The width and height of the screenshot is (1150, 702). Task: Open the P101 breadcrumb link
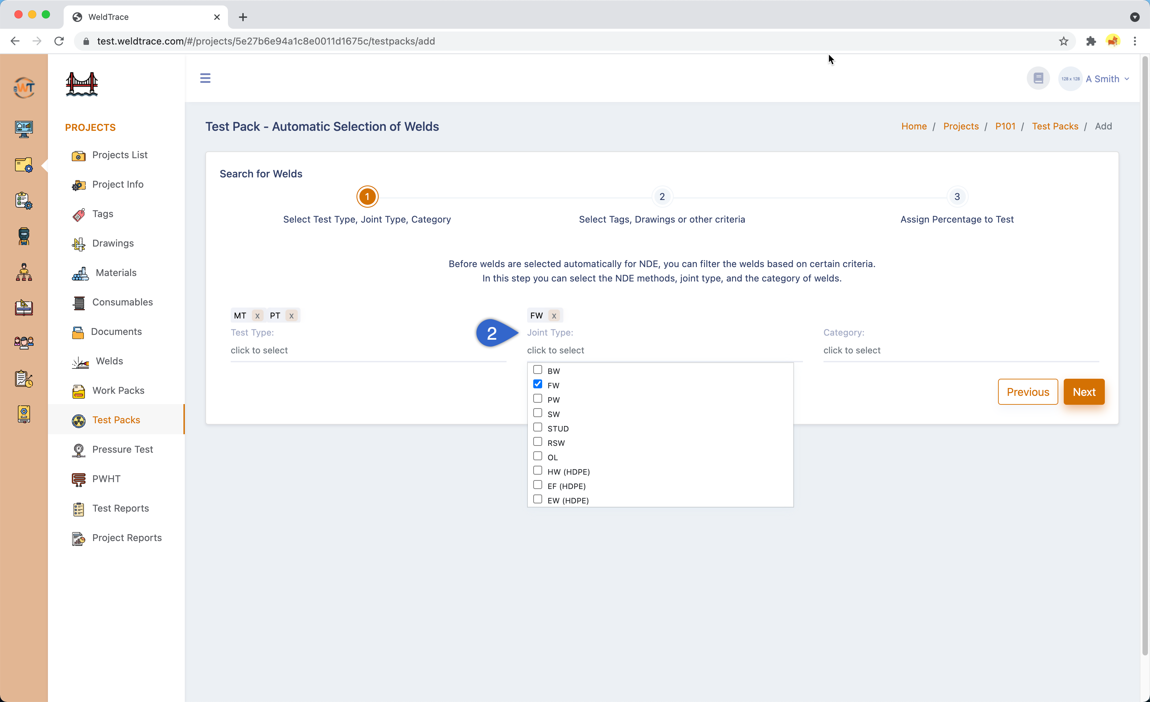pos(1005,126)
